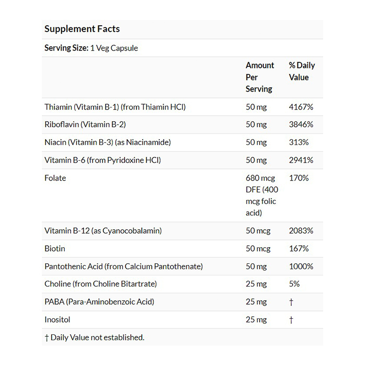The image size is (365, 365).
Task: Click the % Daily Value column header
Action: coord(302,71)
